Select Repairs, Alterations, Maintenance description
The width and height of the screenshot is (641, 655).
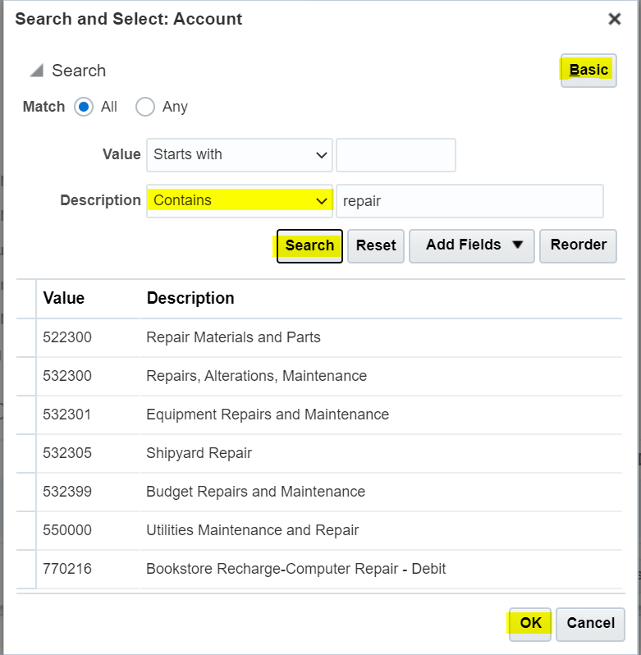pos(256,376)
